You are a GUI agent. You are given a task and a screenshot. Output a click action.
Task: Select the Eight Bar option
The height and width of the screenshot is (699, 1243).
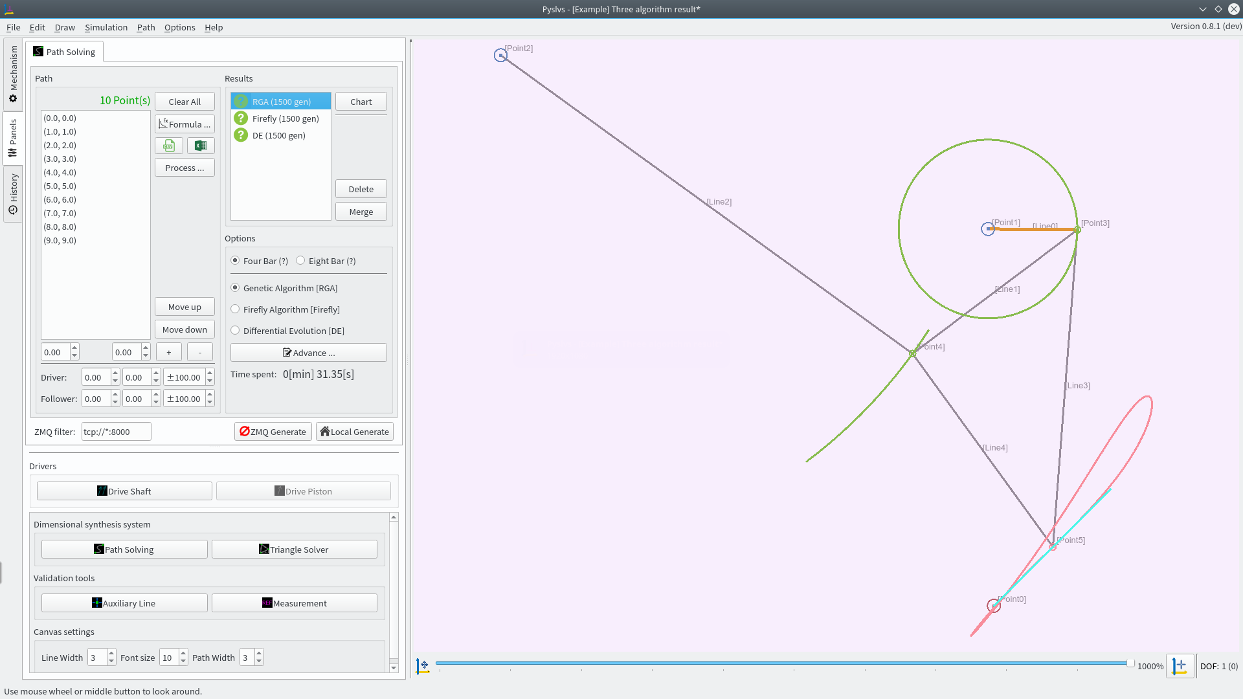click(x=300, y=261)
